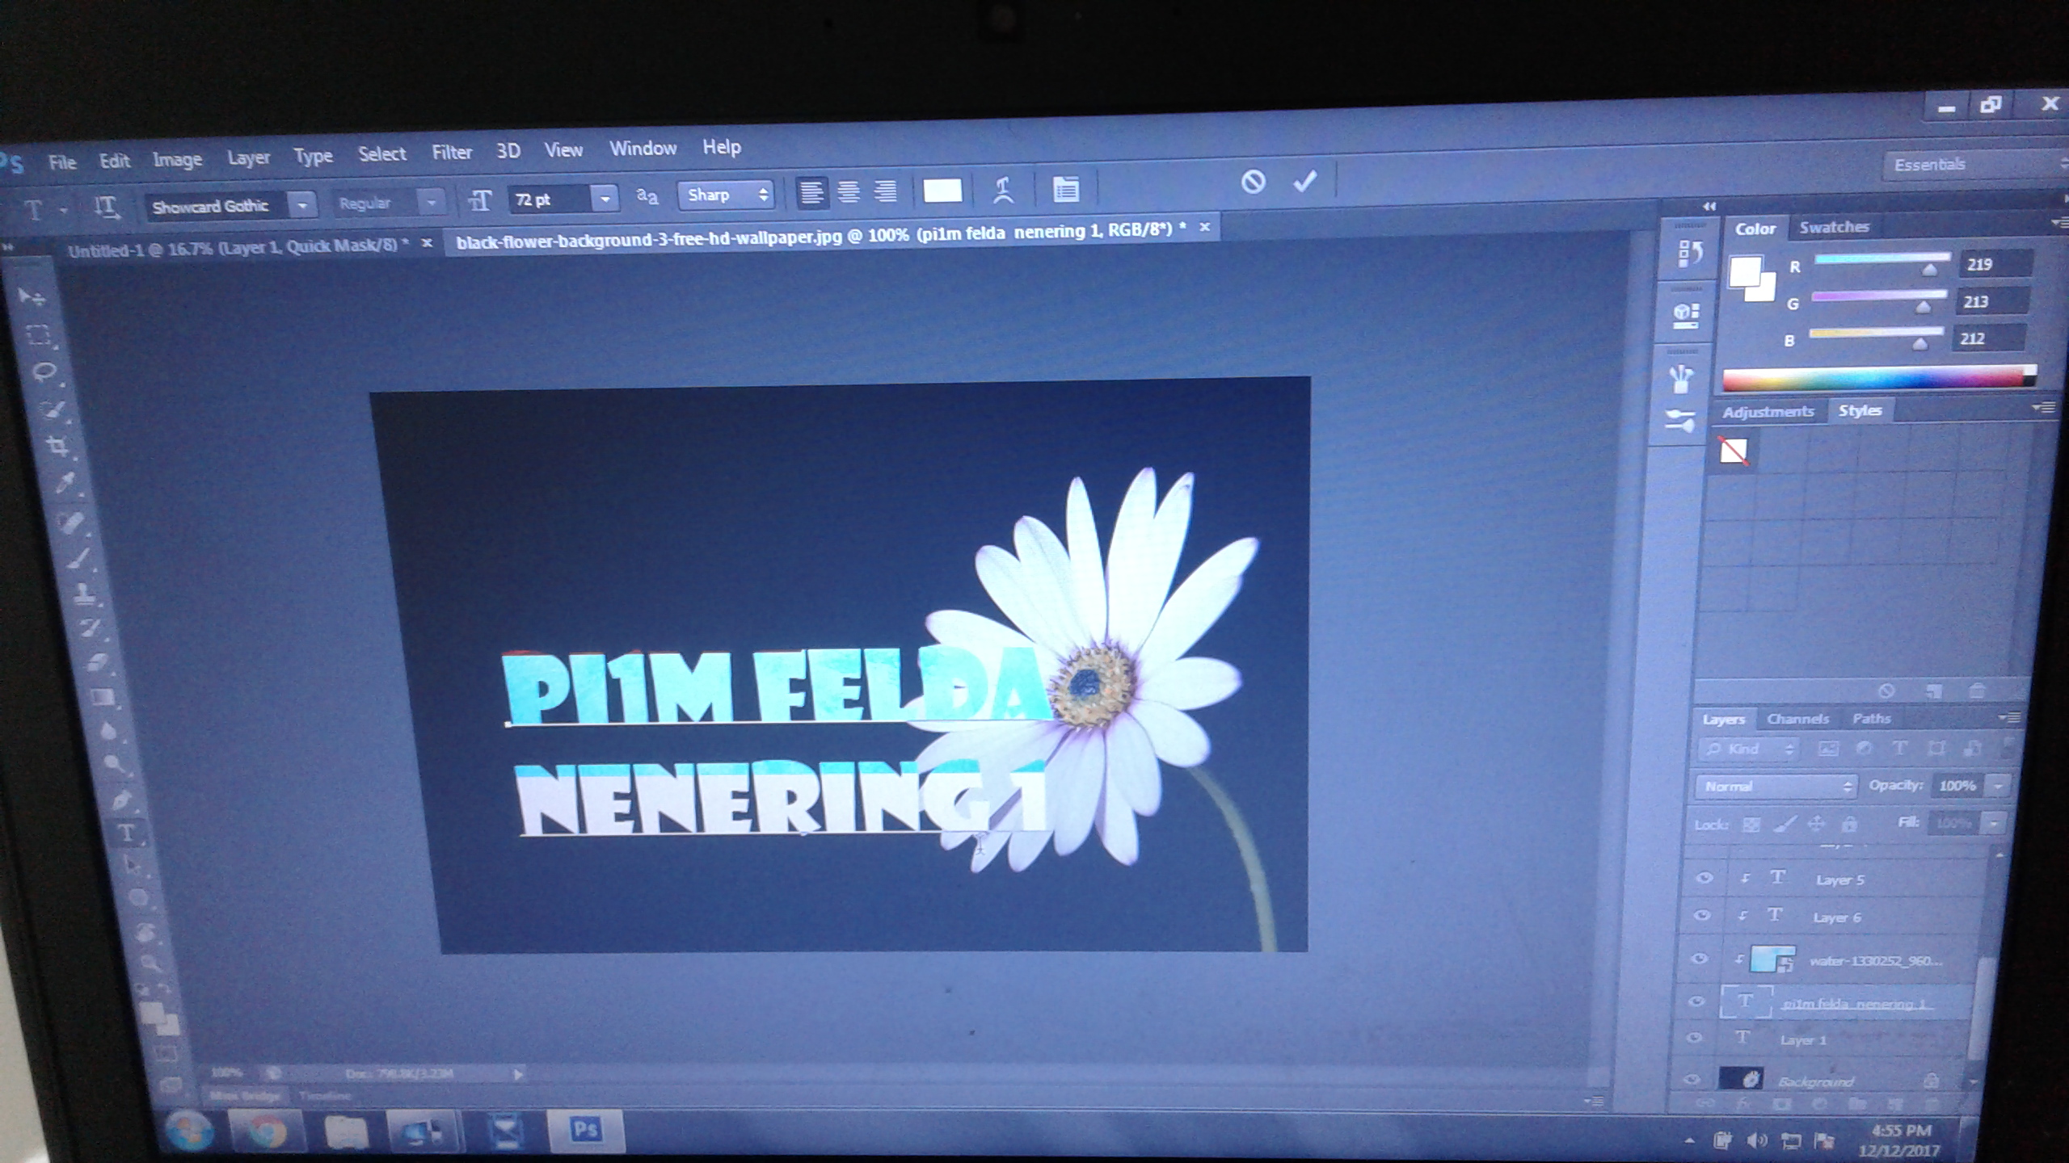Hide the Background layer

(x=1692, y=1079)
